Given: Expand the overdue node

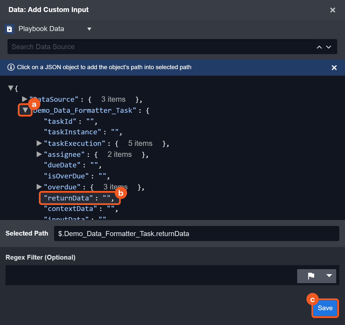Looking at the screenshot, I should 39,187.
